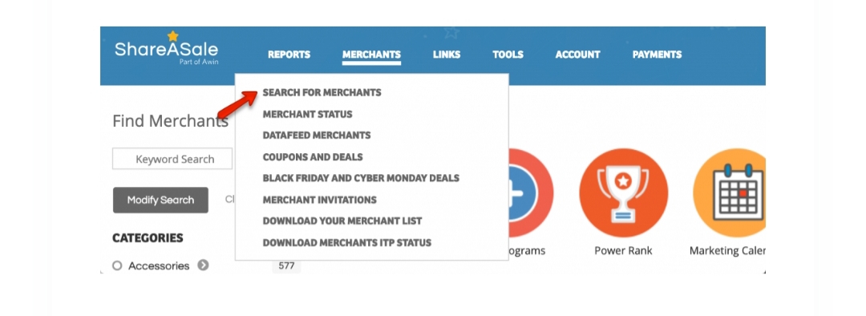Open the Reports menu

tap(289, 55)
